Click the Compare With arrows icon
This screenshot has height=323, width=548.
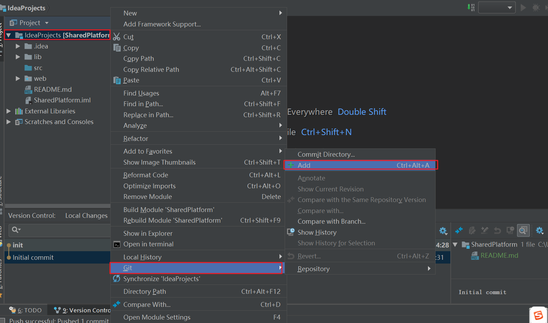pyautogui.click(x=117, y=304)
